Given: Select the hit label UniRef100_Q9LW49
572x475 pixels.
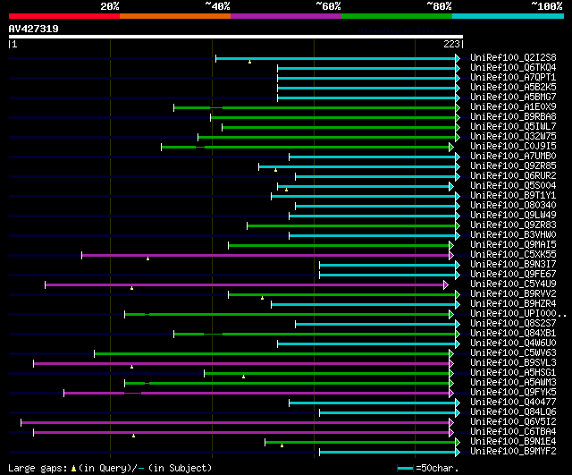Looking at the screenshot, I should (x=513, y=216).
